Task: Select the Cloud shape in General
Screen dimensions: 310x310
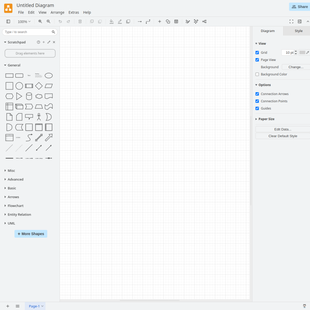Action: (x=39, y=96)
